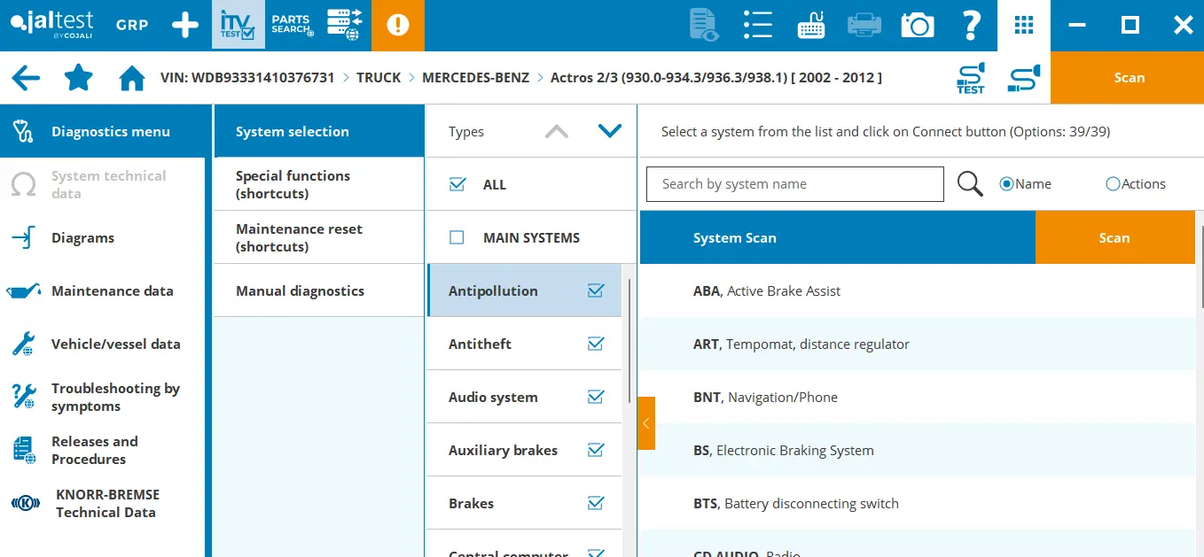This screenshot has height=557, width=1204.
Task: Open Diagrams section
Action: [x=102, y=237]
